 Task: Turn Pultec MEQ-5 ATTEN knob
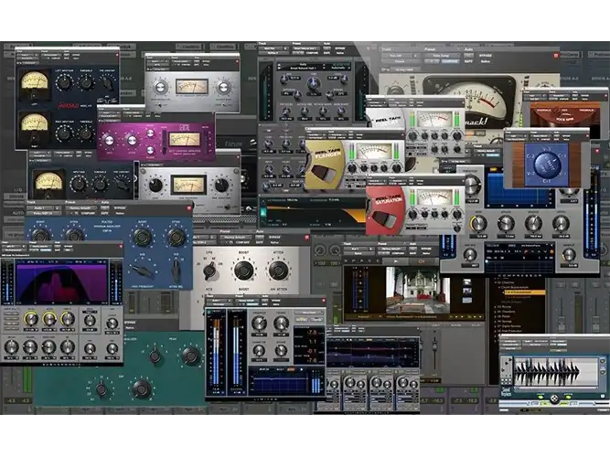click(x=279, y=270)
